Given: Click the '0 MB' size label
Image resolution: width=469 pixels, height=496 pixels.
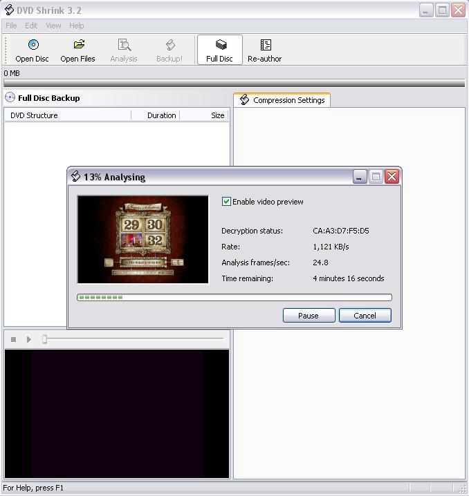Looking at the screenshot, I should (x=12, y=73).
